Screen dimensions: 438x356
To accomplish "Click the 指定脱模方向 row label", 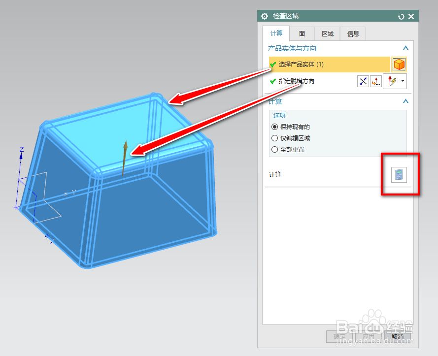I will [x=297, y=81].
